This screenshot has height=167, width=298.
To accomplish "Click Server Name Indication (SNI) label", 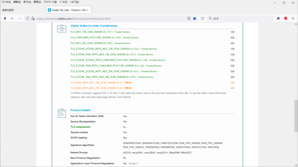I will pyautogui.click(x=87, y=116).
